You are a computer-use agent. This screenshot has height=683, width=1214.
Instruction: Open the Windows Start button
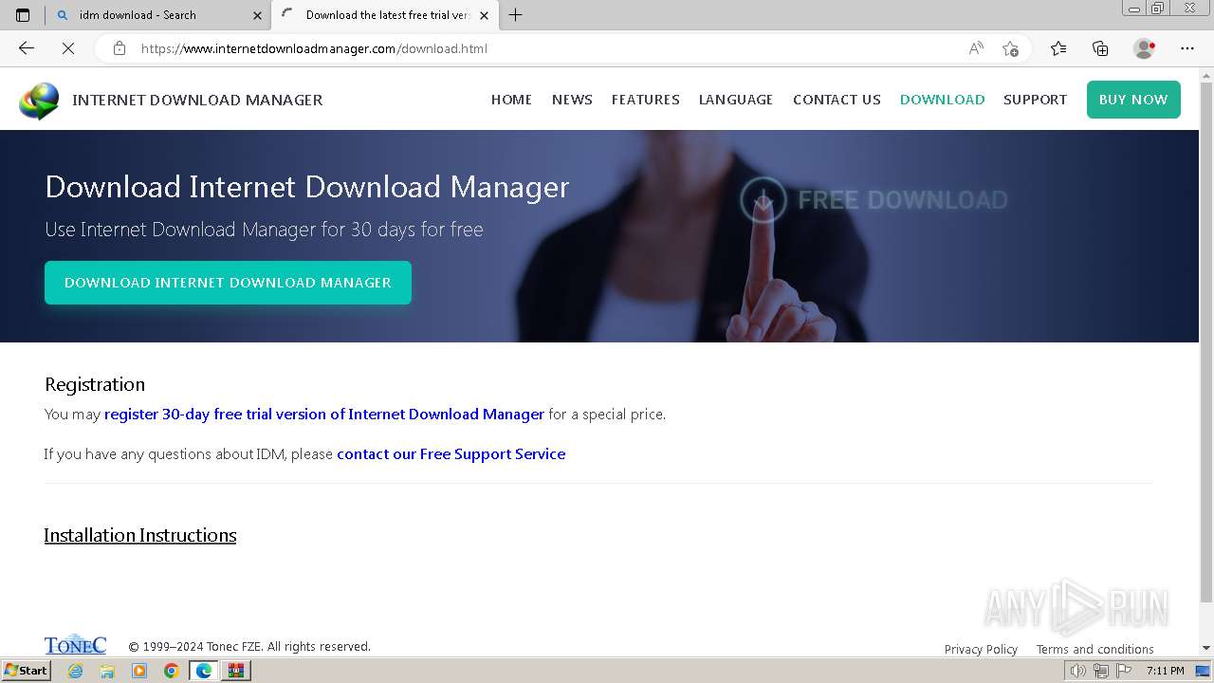click(x=26, y=671)
